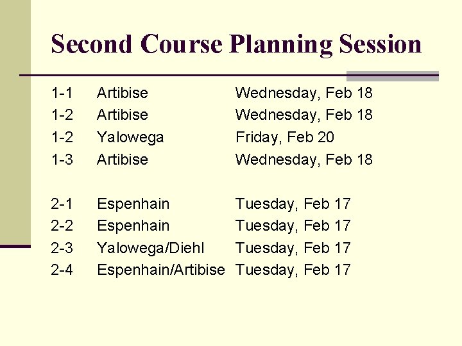Click Espenhain in the 2-1 row
This screenshot has width=462, height=346.
coord(133,204)
